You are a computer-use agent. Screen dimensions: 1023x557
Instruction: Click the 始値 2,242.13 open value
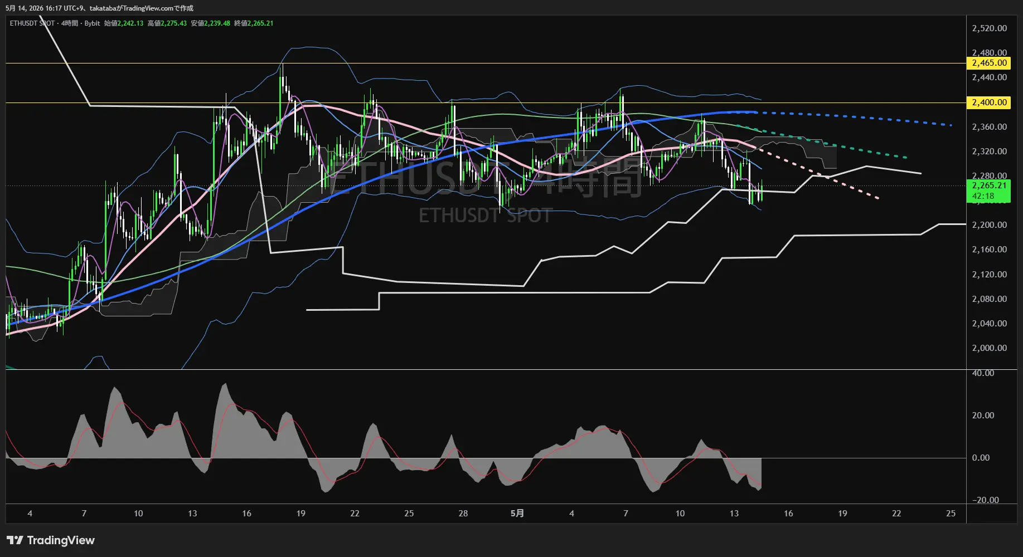pos(124,23)
